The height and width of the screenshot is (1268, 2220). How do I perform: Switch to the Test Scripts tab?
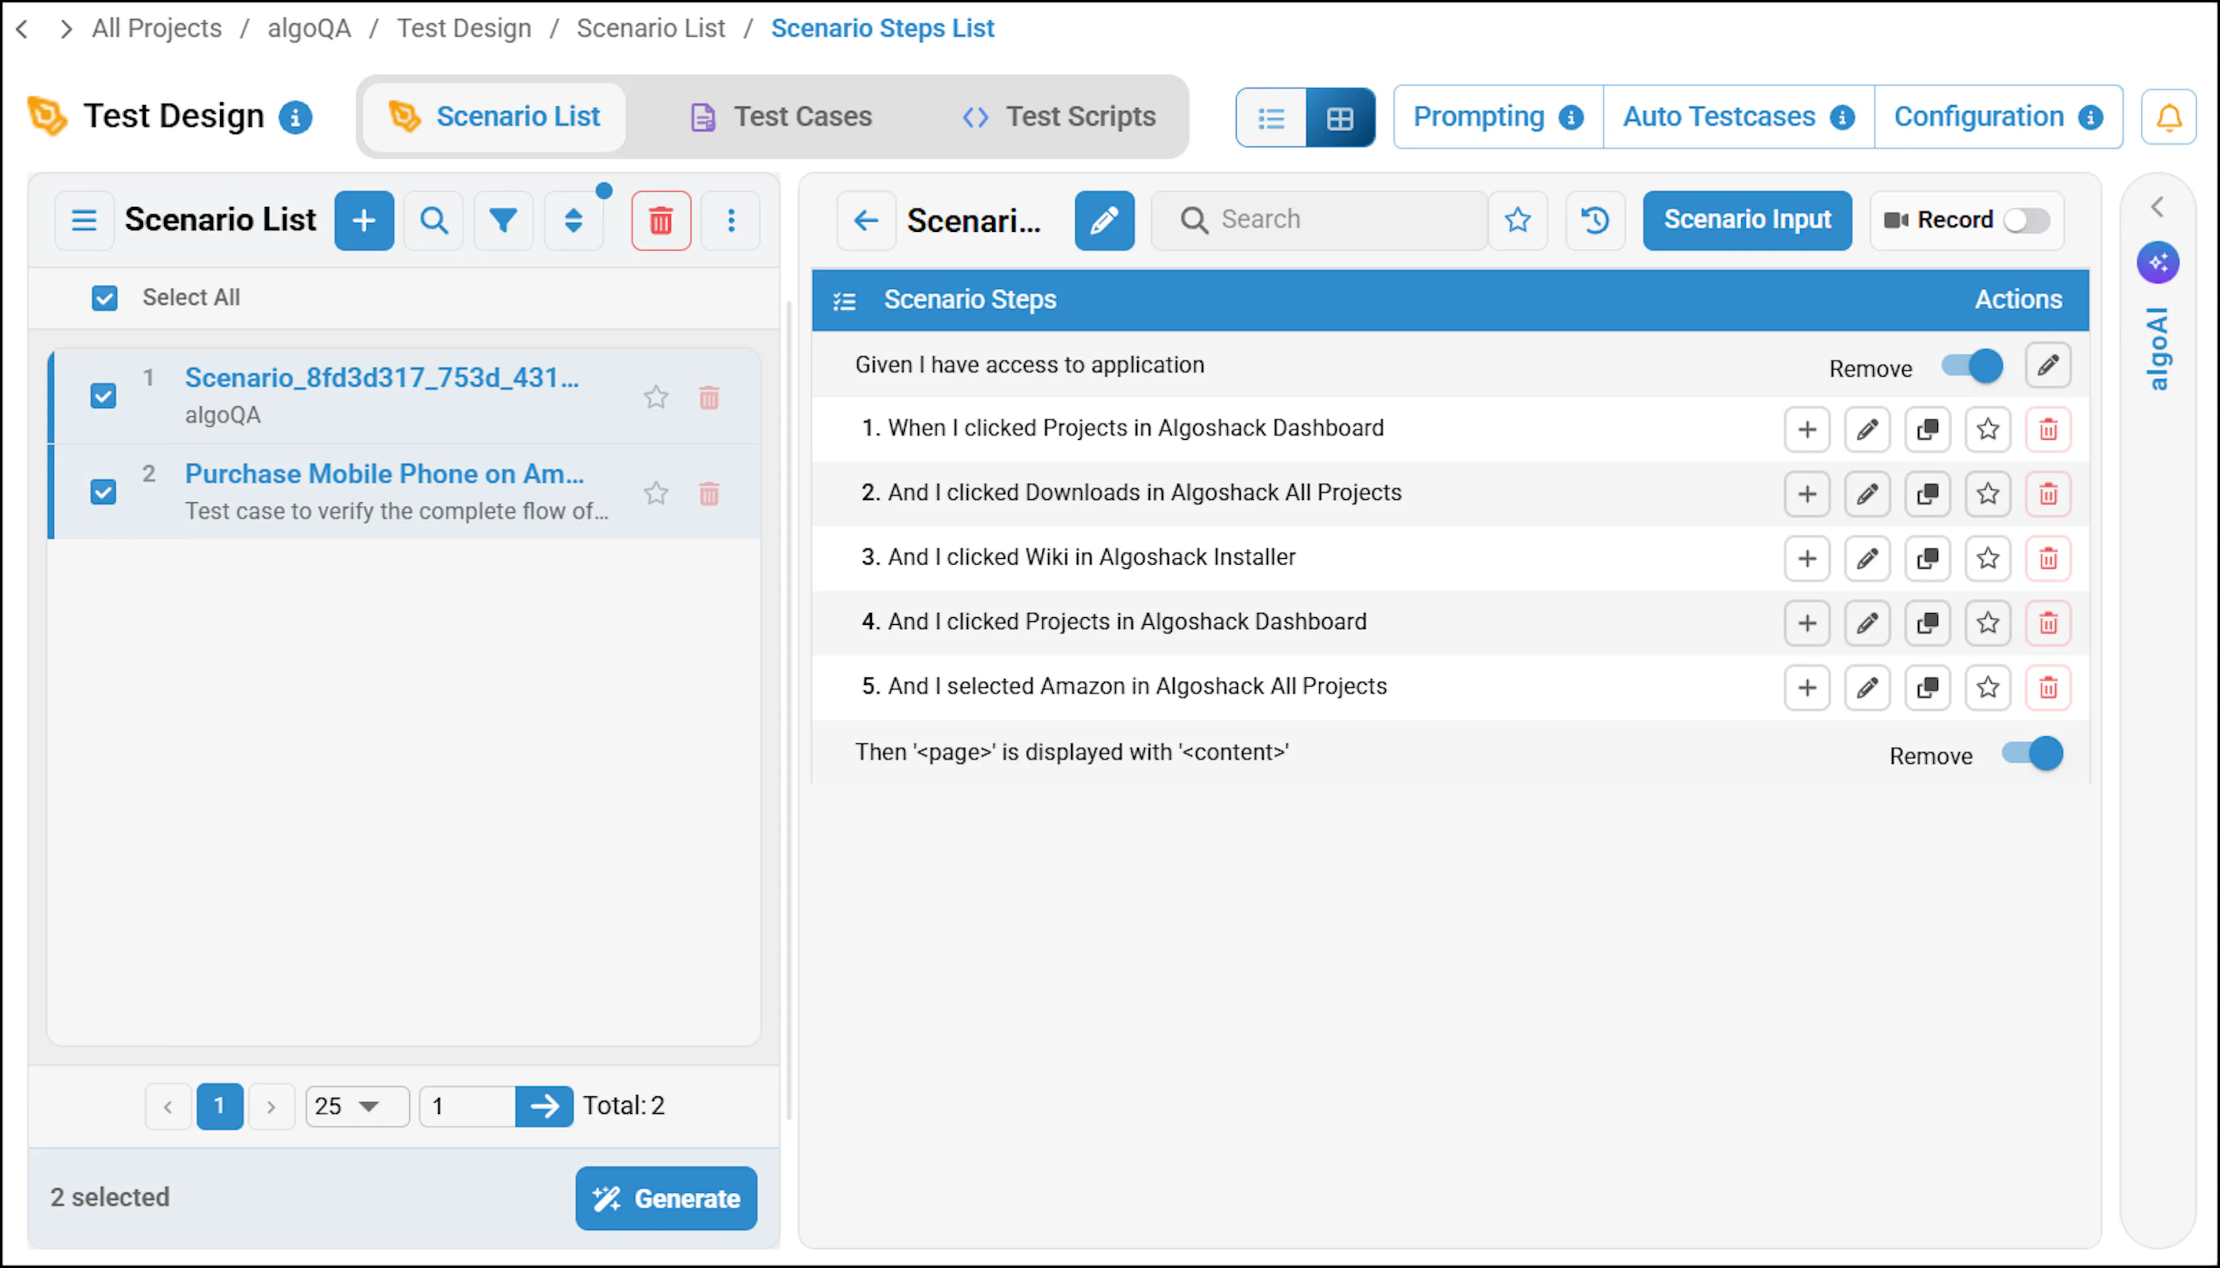[1059, 117]
